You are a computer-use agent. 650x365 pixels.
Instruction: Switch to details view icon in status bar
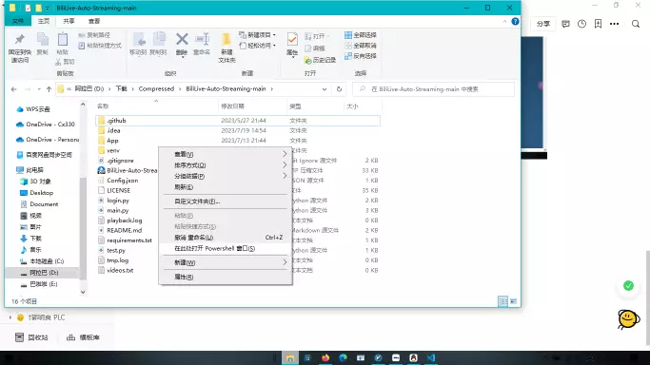[x=502, y=301]
